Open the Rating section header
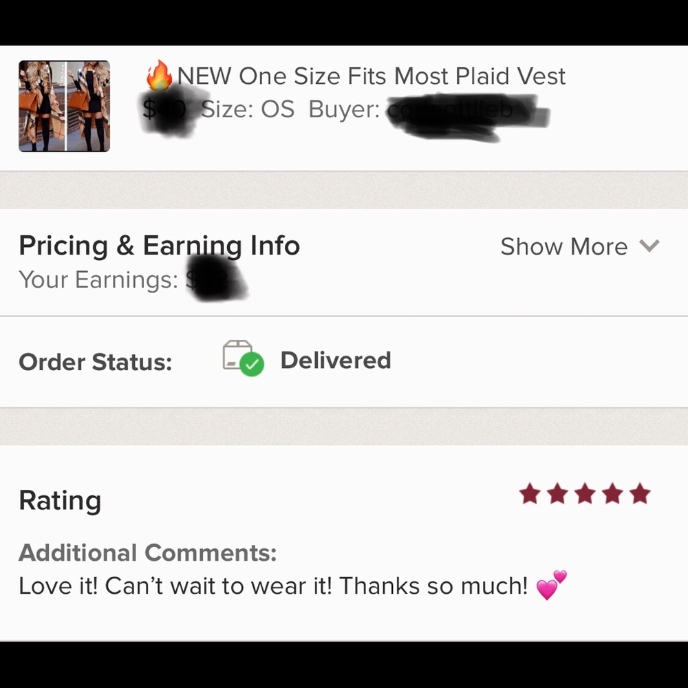The height and width of the screenshot is (688, 688). 60,500
